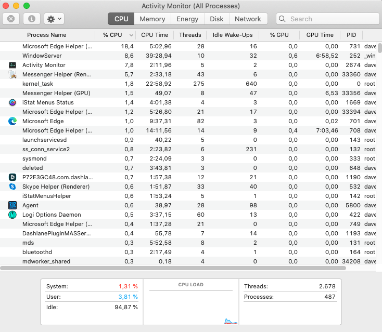Select the mds process row

(x=188, y=243)
